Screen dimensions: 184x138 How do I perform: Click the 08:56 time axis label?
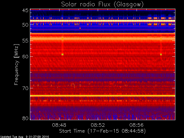coord(137,125)
